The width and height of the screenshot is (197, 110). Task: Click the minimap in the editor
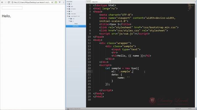point(191,7)
